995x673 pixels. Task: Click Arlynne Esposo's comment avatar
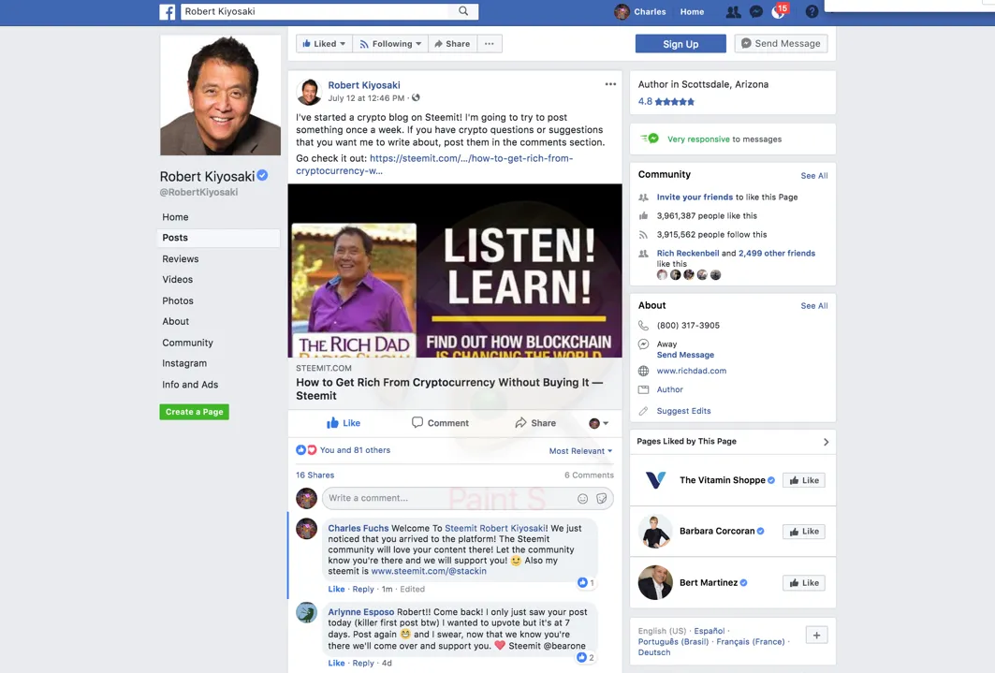pyautogui.click(x=306, y=613)
